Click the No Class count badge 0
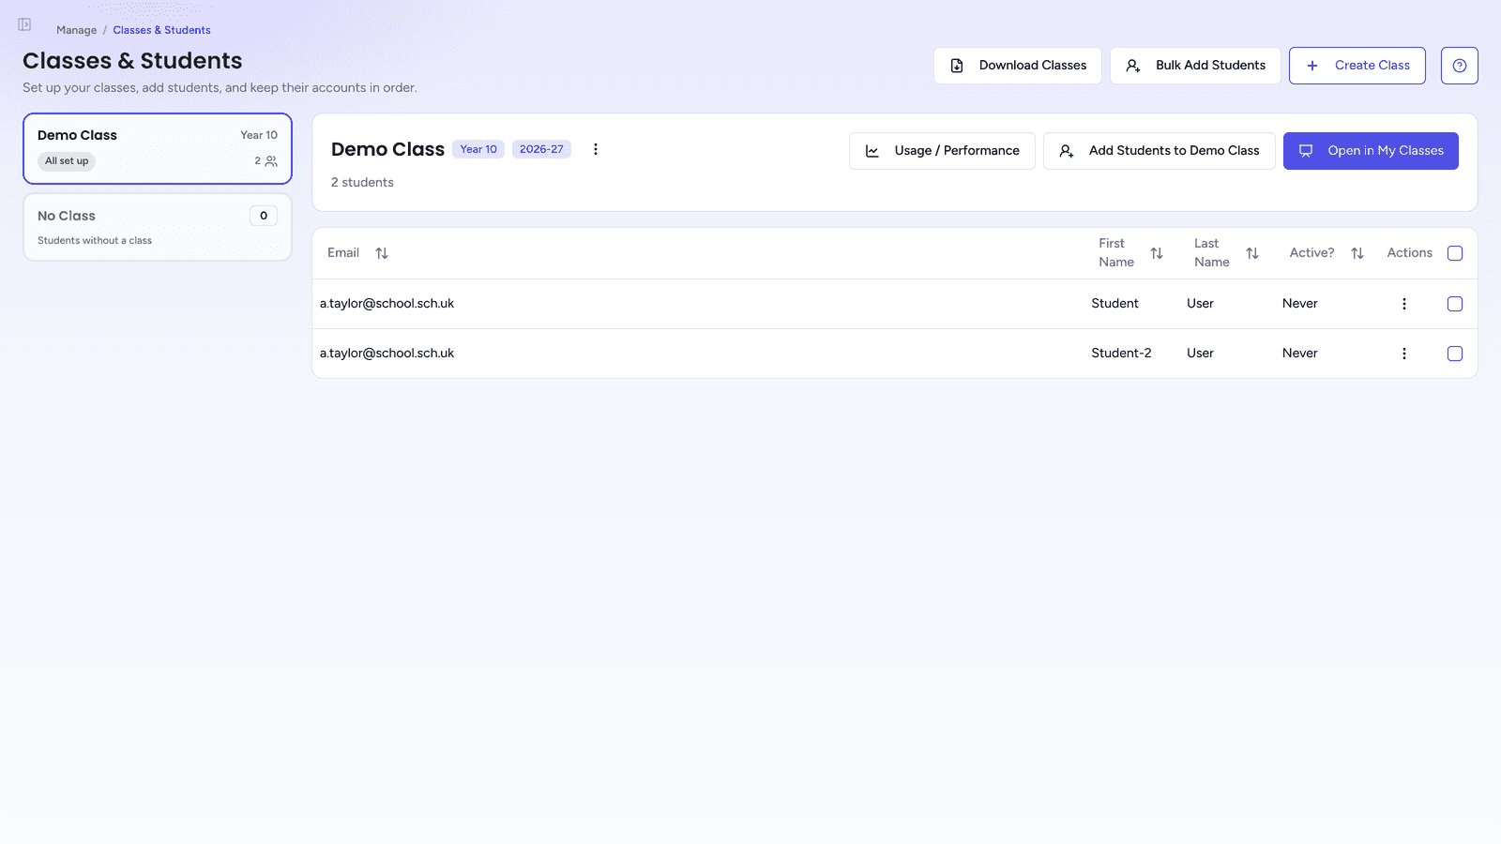 (x=264, y=216)
